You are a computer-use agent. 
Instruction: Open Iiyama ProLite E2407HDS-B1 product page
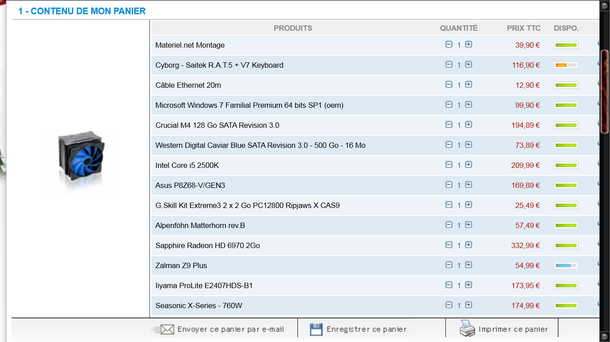point(204,285)
